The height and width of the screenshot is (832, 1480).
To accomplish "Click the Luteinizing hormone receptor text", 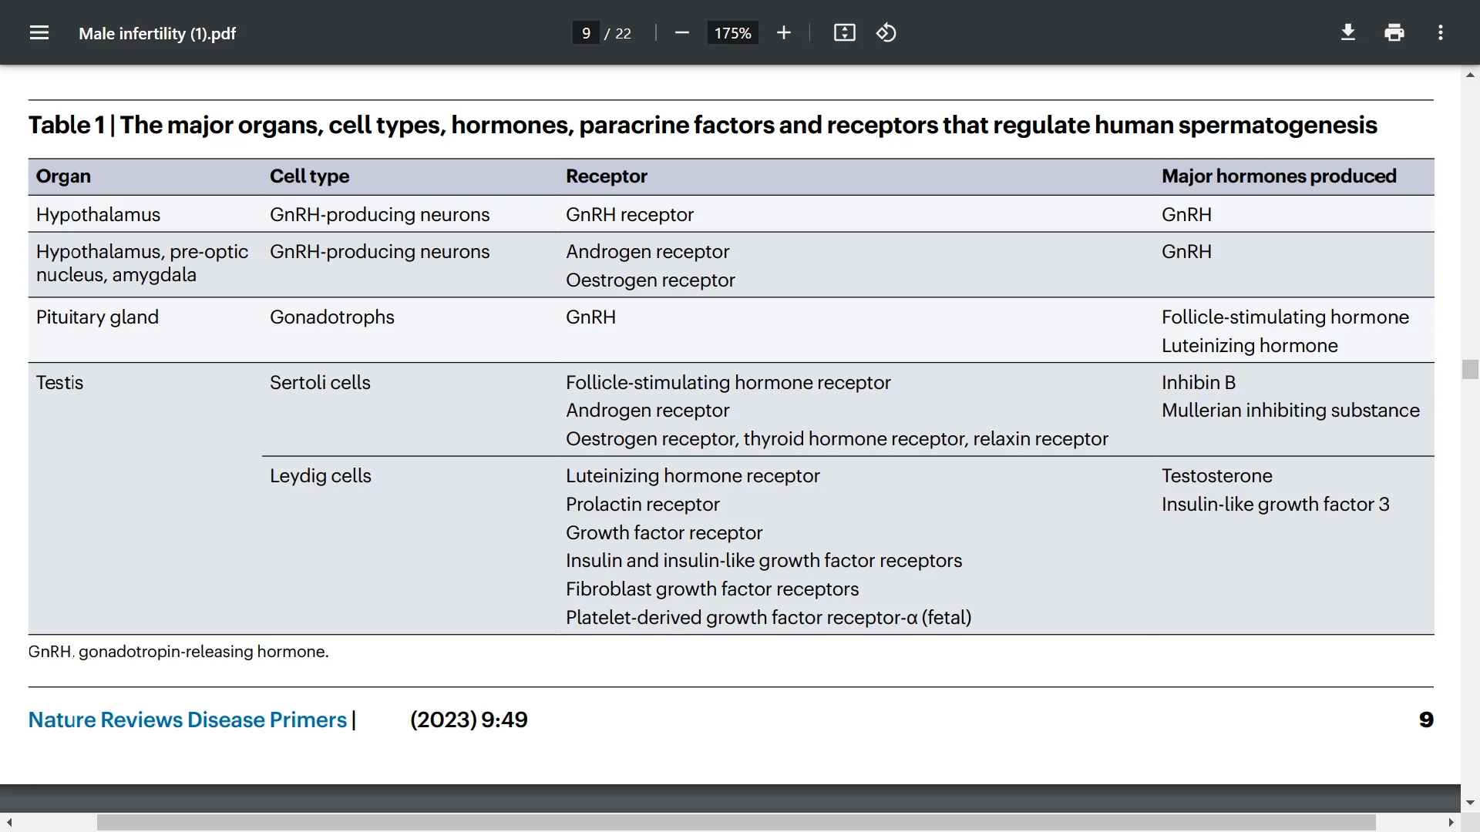I will (692, 476).
